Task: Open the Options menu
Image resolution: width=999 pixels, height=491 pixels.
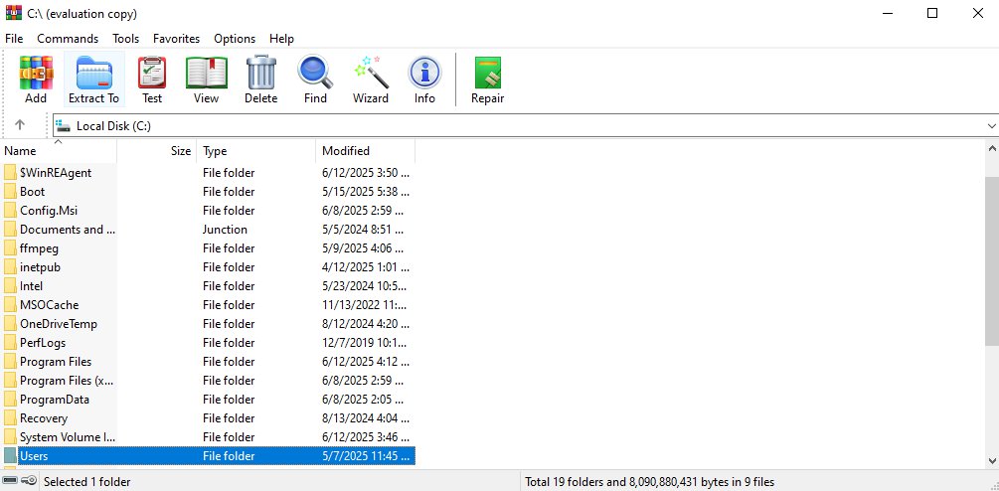Action: (235, 39)
